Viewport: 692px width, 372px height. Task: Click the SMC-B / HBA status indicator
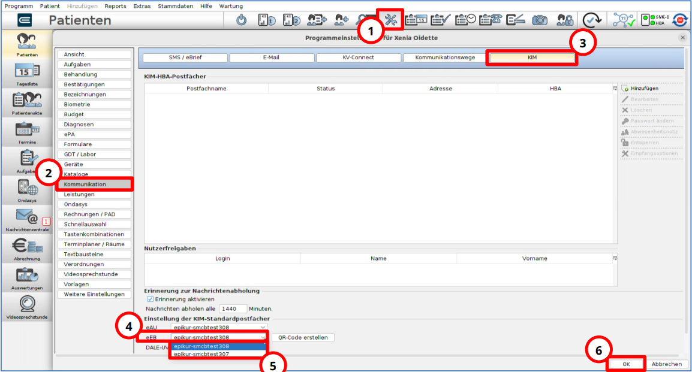click(655, 20)
